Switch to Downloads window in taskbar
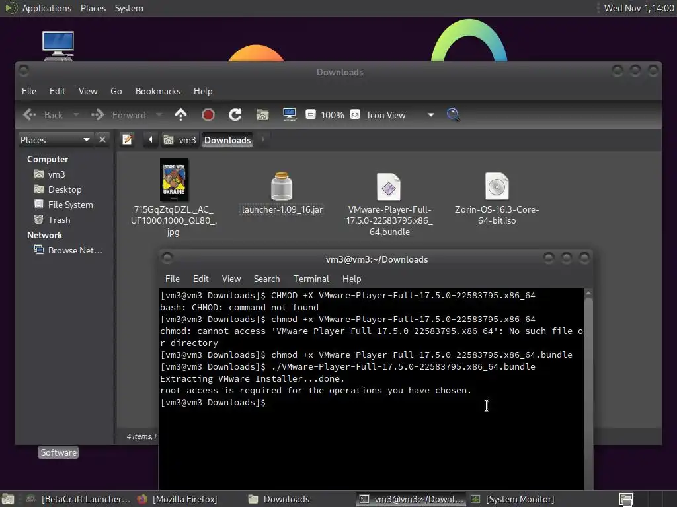677x507 pixels. (279, 499)
